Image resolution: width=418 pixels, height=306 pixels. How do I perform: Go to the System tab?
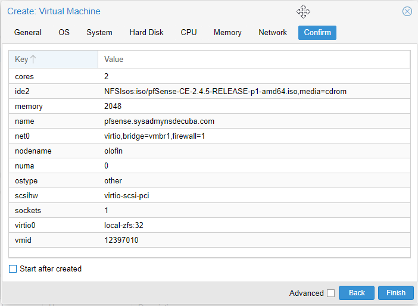coord(99,33)
